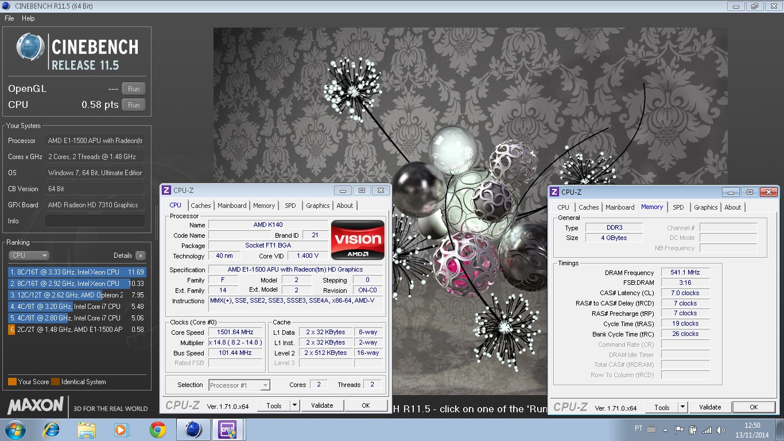
Task: Open Action Center flag tray icon
Action: click(680, 430)
